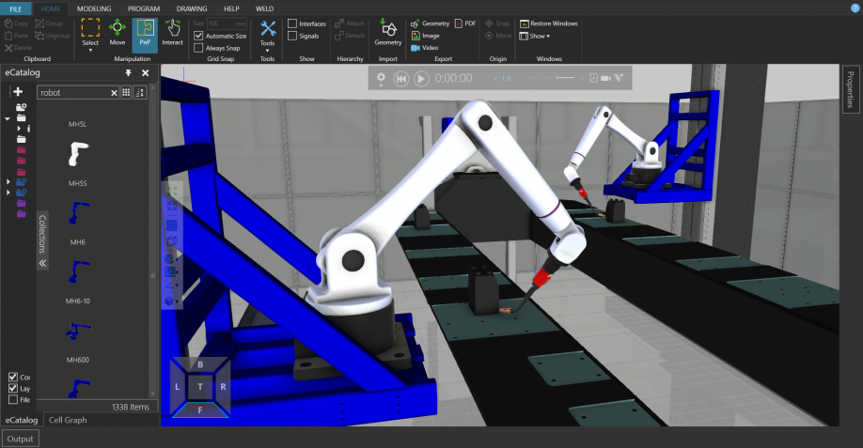Pin the eCatalog panel
The width and height of the screenshot is (863, 448).
pos(129,73)
